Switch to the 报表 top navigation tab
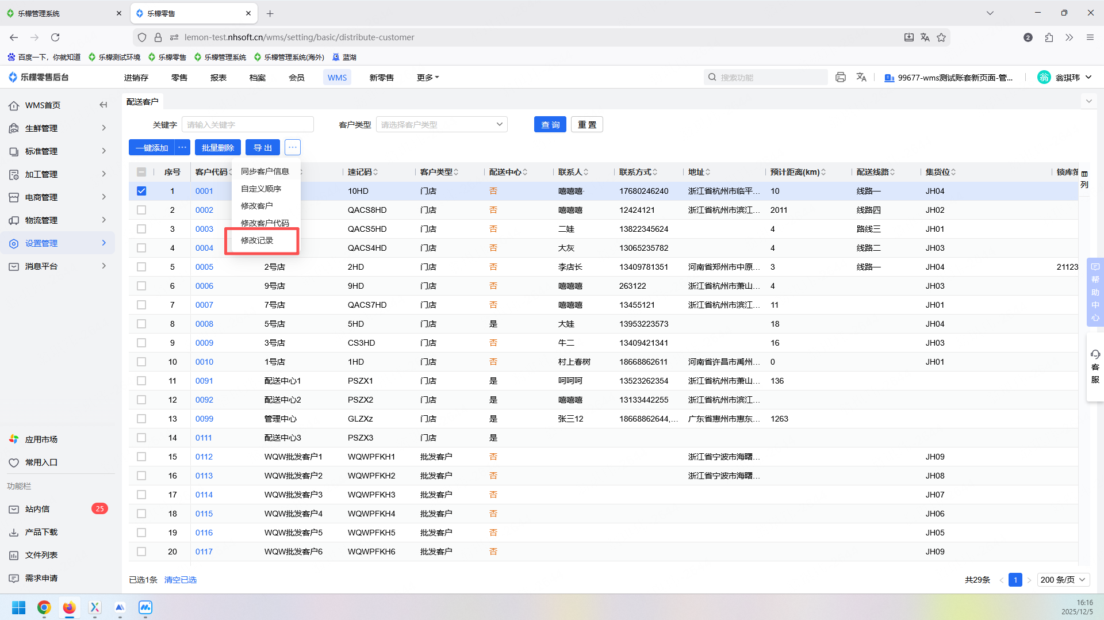Viewport: 1104px width, 620px height. (218, 78)
